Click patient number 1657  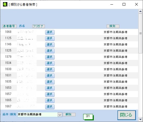click(x=8, y=94)
